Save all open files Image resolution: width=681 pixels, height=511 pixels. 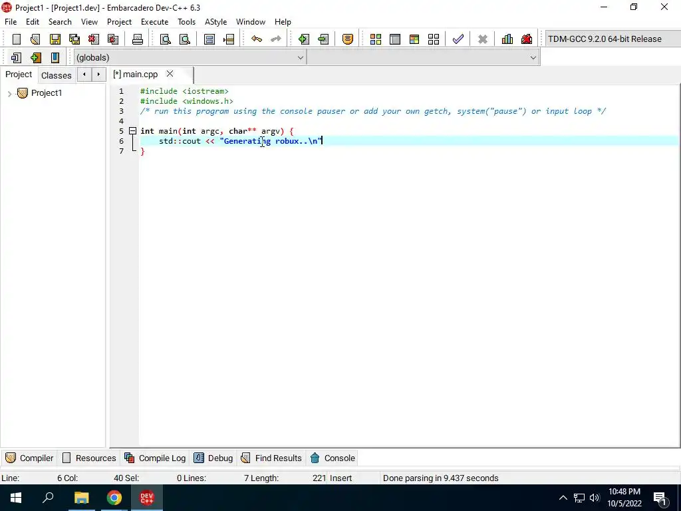click(74, 39)
